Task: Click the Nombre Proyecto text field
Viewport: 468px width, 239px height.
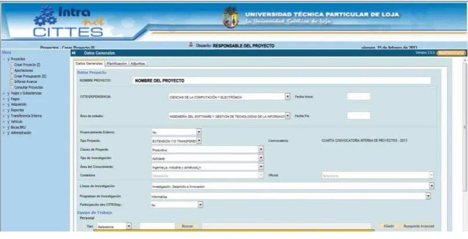Action: tap(282, 81)
